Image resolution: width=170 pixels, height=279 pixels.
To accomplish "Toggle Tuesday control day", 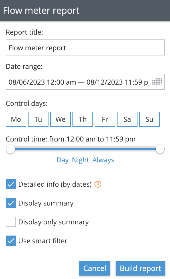I will click(38, 119).
